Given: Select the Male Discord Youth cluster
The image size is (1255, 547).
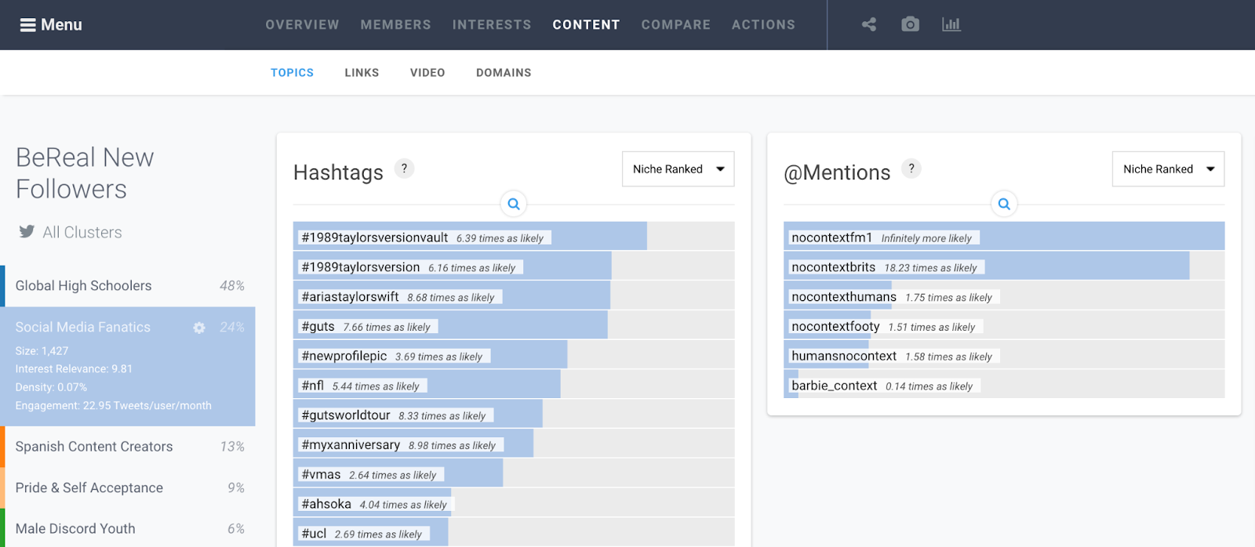Looking at the screenshot, I should tap(128, 528).
